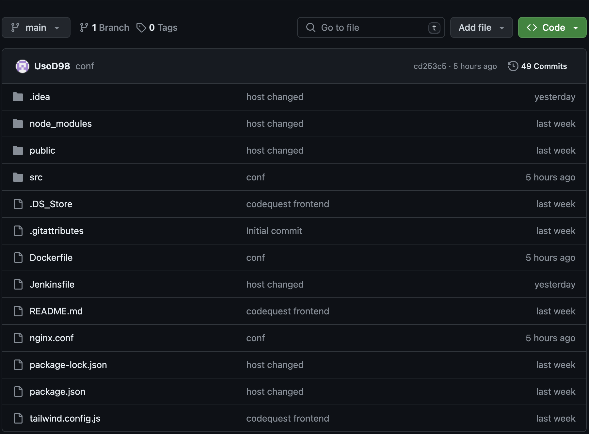The width and height of the screenshot is (589, 434).
Task: Expand the Add file dropdown
Action: [x=481, y=28]
